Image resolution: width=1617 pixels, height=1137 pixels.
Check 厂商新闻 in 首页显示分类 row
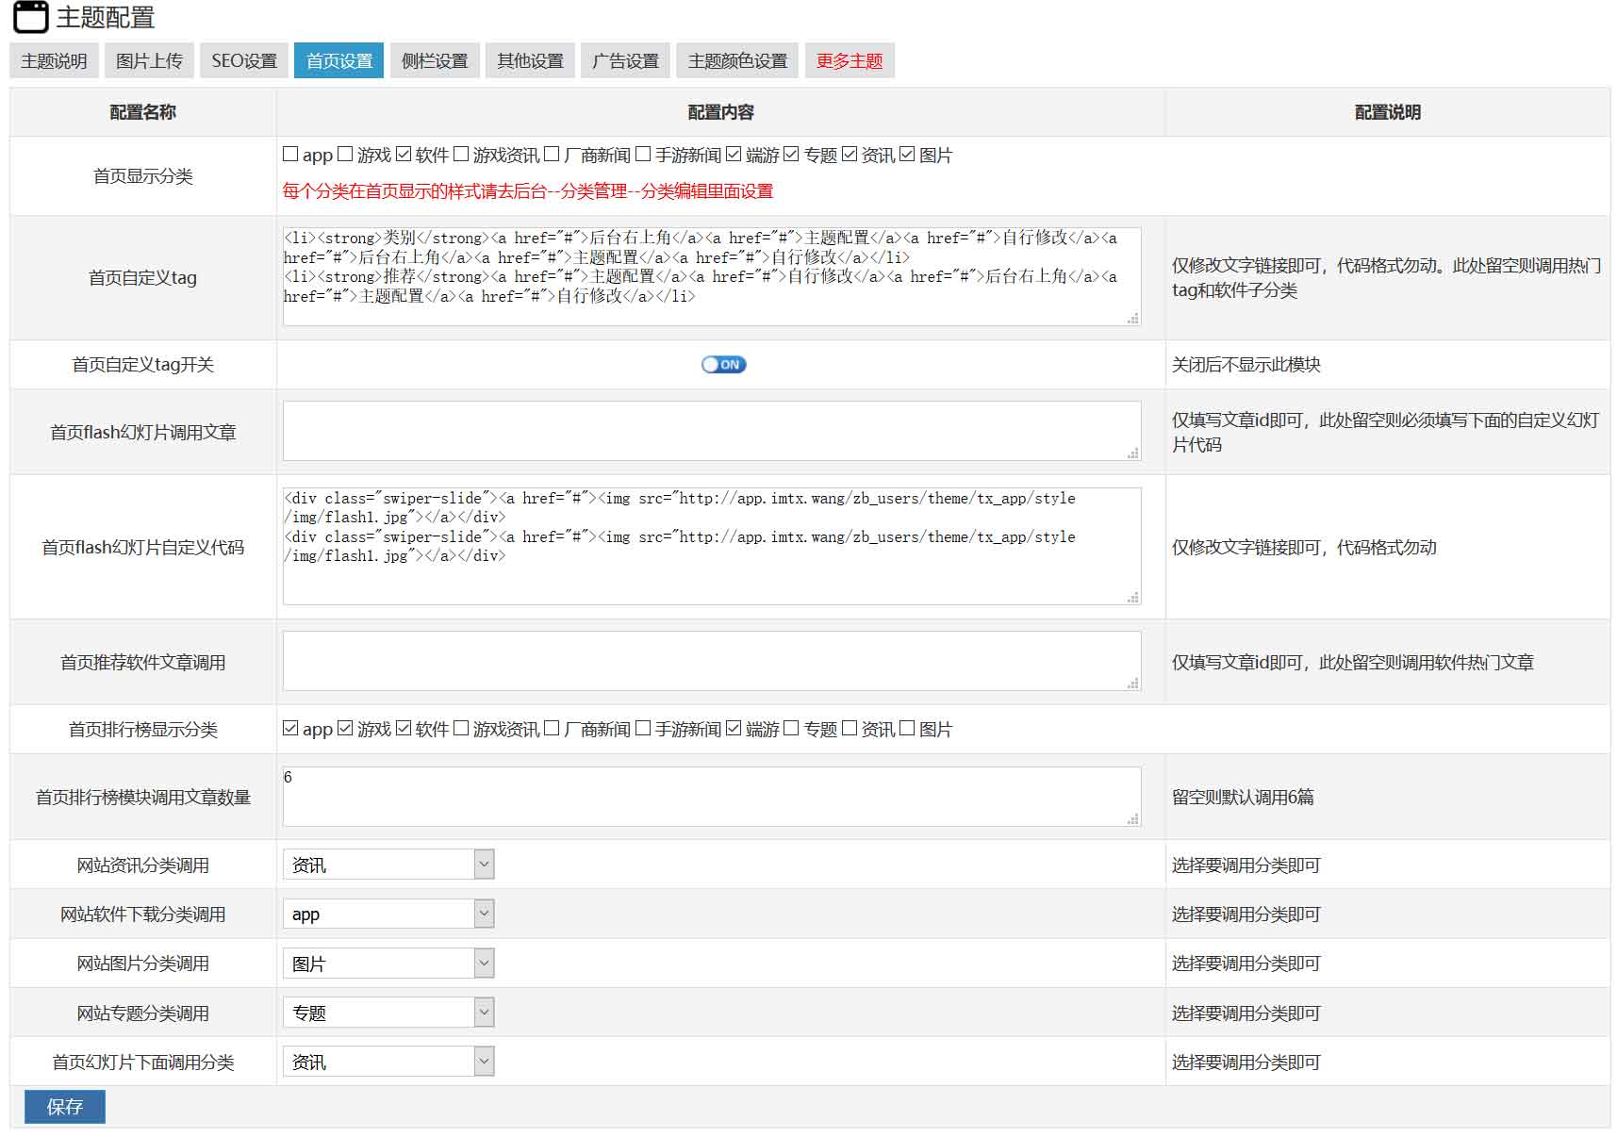pyautogui.click(x=552, y=154)
